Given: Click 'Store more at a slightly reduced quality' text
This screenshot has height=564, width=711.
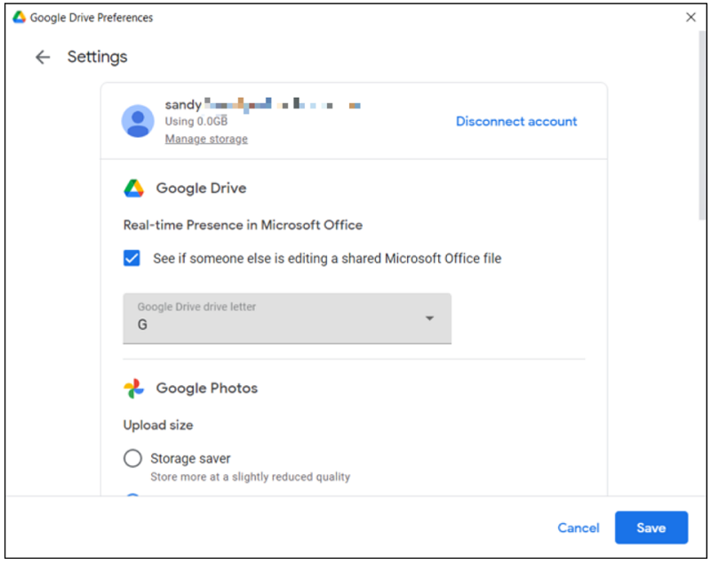Looking at the screenshot, I should pos(251,477).
